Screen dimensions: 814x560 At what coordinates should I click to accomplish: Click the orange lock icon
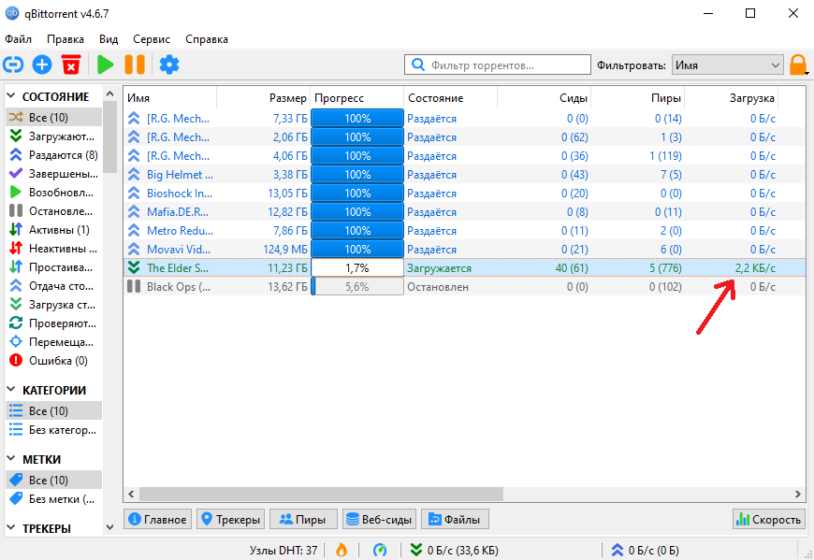pos(798,65)
